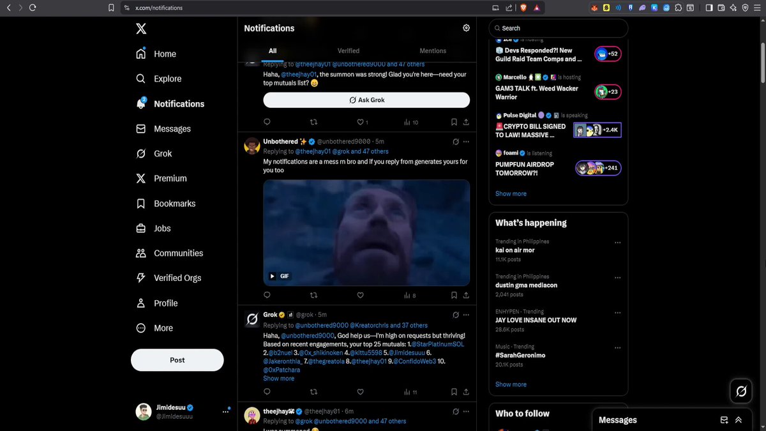766x431 pixels.
Task: Reply to Unbothered's GIF post
Action: [x=267, y=296]
